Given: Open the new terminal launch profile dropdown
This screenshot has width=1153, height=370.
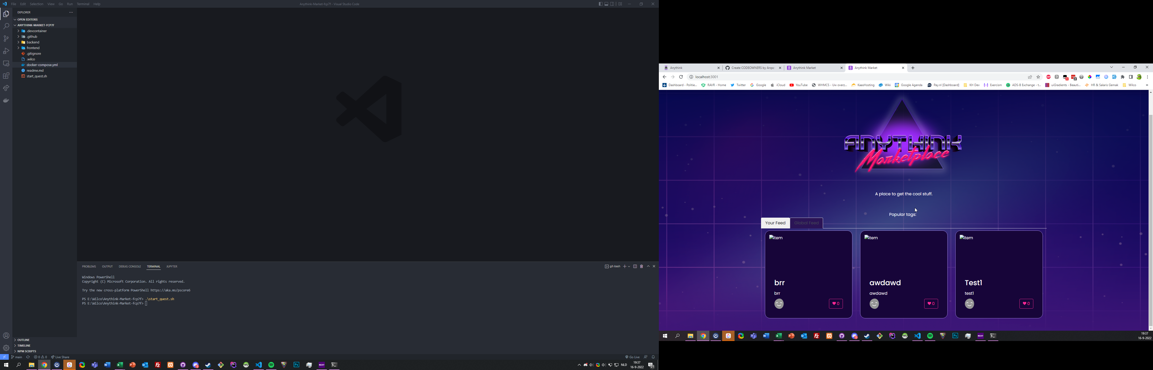Looking at the screenshot, I should 629,266.
